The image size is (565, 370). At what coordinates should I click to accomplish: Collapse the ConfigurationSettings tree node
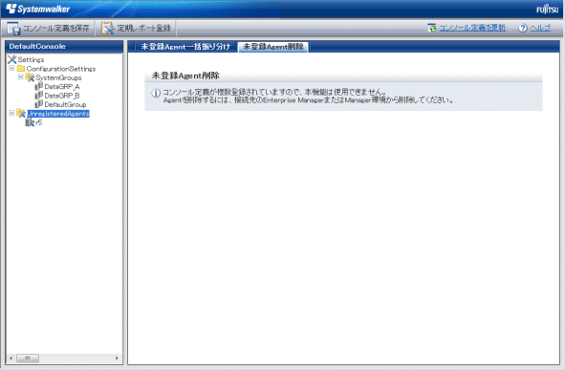[x=11, y=68]
